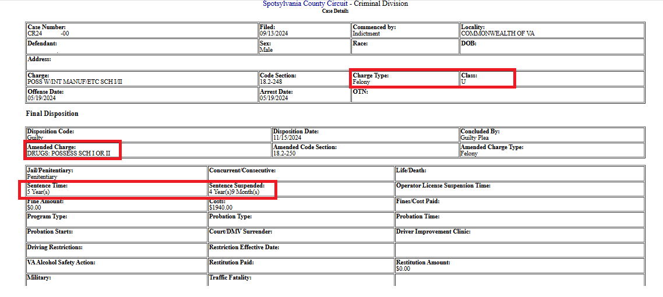Screen dimensions: 663x297
Task: Click the Probation Starts label
Action: [x=50, y=232]
